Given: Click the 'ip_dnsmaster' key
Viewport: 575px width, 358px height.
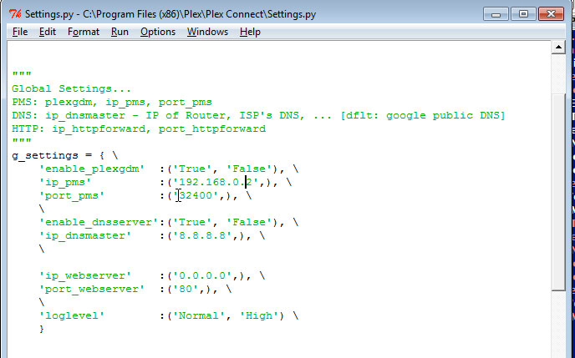Looking at the screenshot, I should (x=85, y=235).
